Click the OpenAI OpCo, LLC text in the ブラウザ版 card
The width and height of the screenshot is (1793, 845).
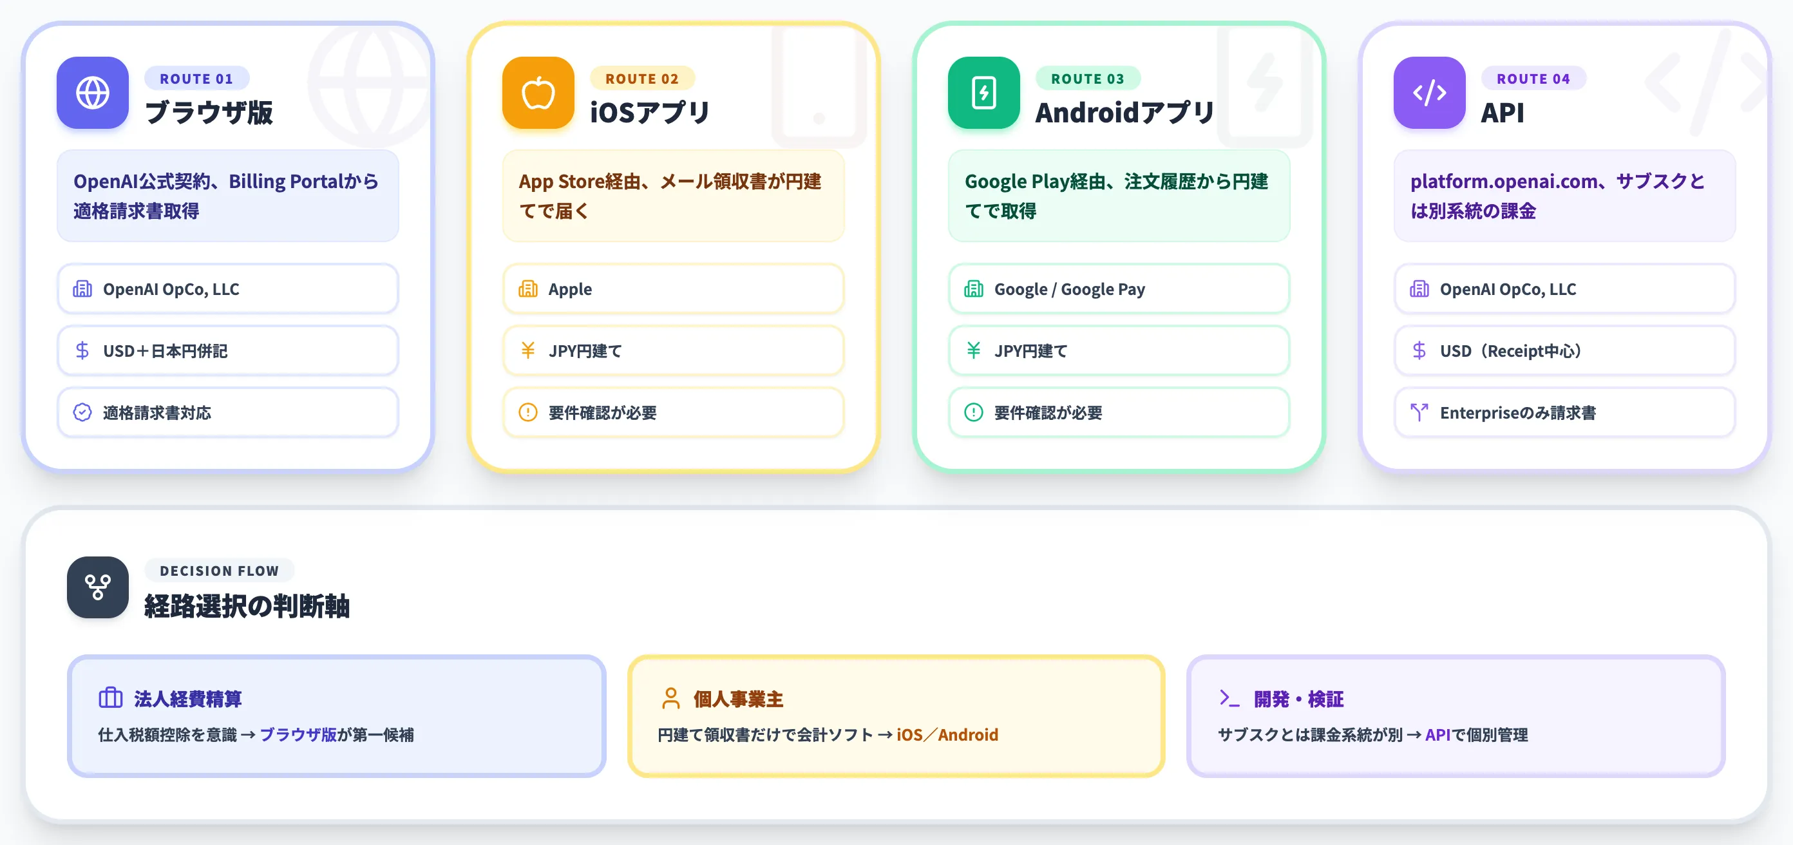click(171, 289)
